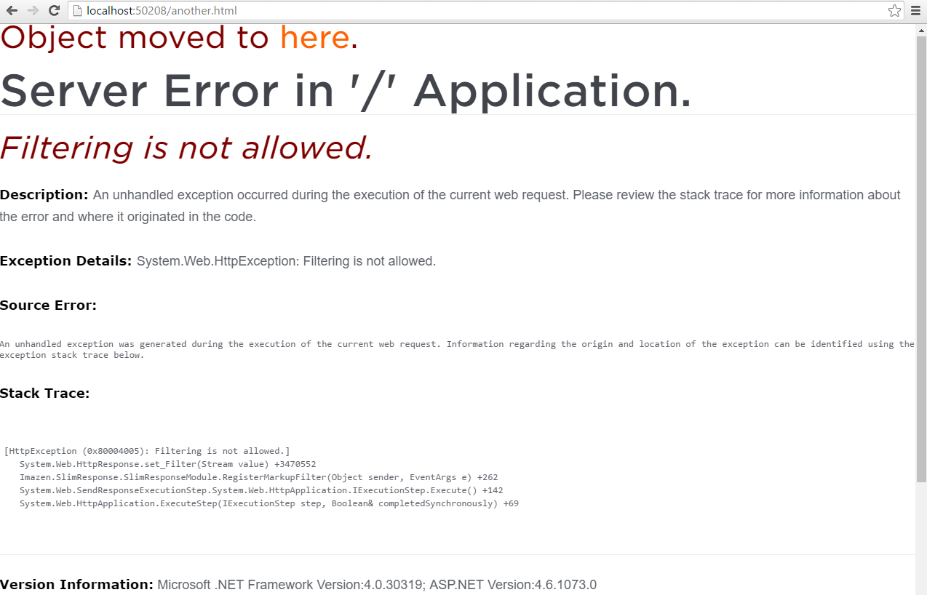Viewport: 927px width, 595px height.
Task: Click the browser forward arrow
Action: [33, 10]
